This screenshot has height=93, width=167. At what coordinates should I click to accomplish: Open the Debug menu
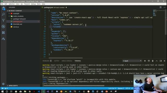33,4
